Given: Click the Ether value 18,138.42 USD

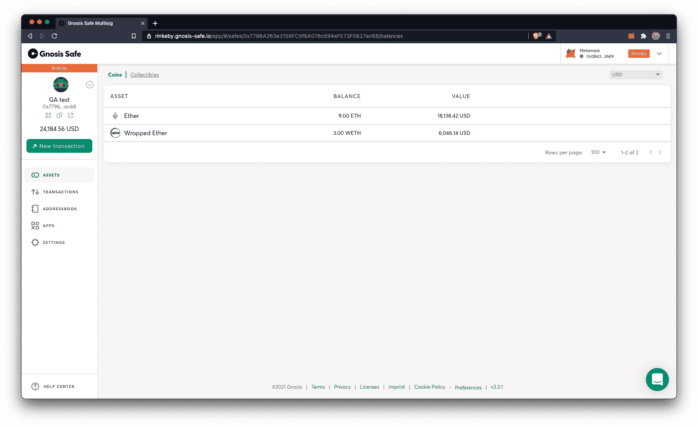Looking at the screenshot, I should pyautogui.click(x=454, y=116).
